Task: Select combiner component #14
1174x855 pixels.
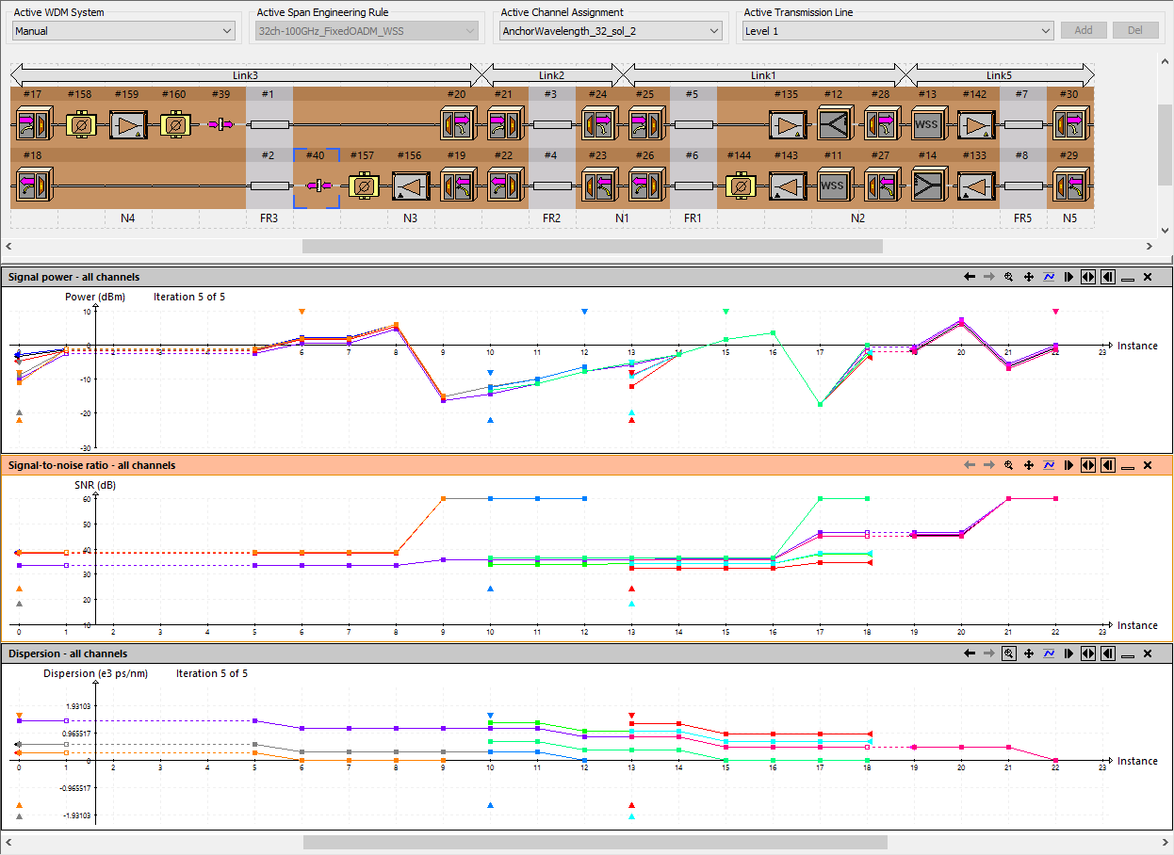Action: click(929, 184)
